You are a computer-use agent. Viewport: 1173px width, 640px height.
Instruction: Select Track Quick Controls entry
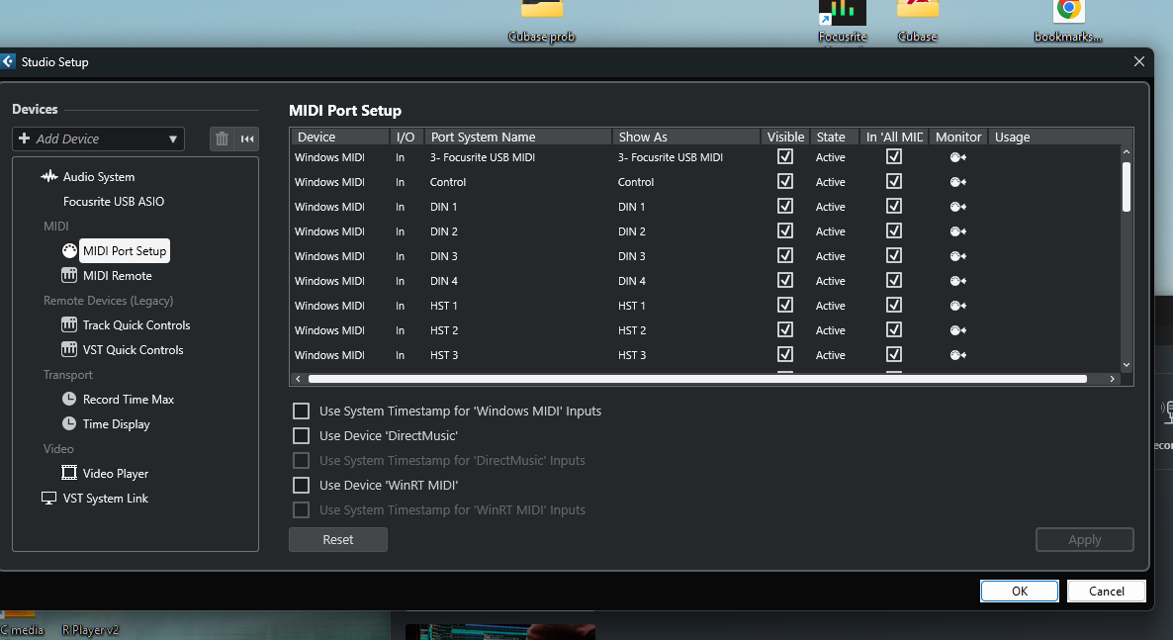pos(136,324)
